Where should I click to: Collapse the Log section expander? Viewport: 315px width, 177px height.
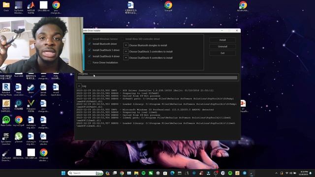click(79, 86)
